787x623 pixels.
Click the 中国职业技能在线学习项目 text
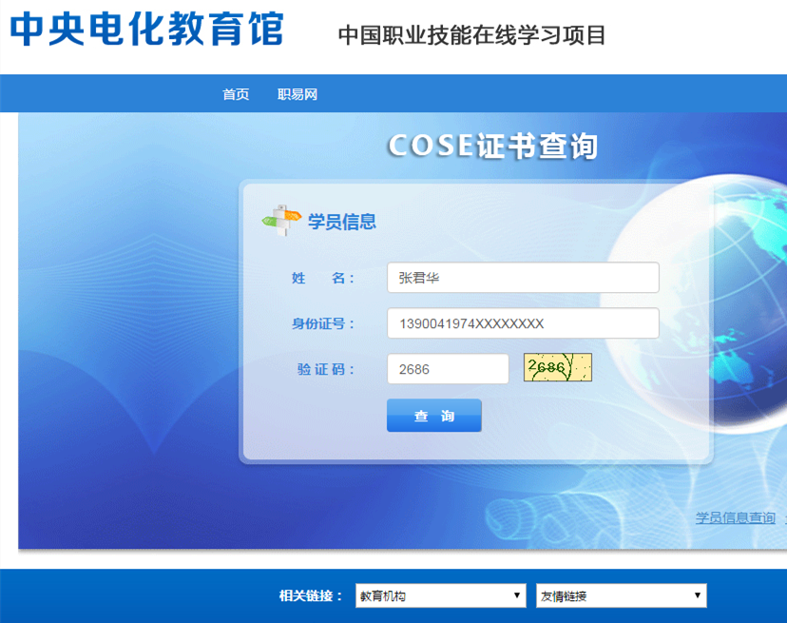471,35
